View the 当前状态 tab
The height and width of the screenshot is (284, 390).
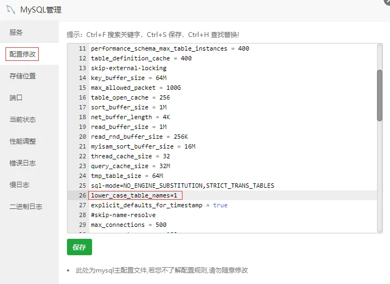(22, 120)
